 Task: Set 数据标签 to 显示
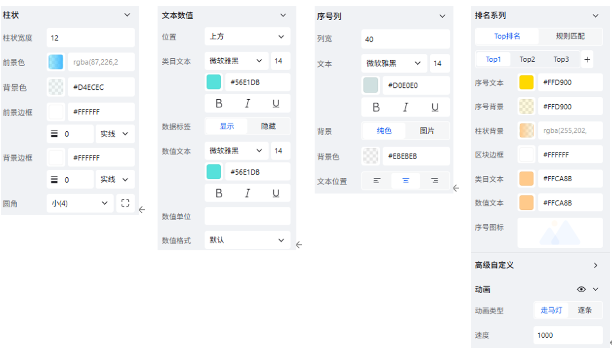pyautogui.click(x=227, y=126)
